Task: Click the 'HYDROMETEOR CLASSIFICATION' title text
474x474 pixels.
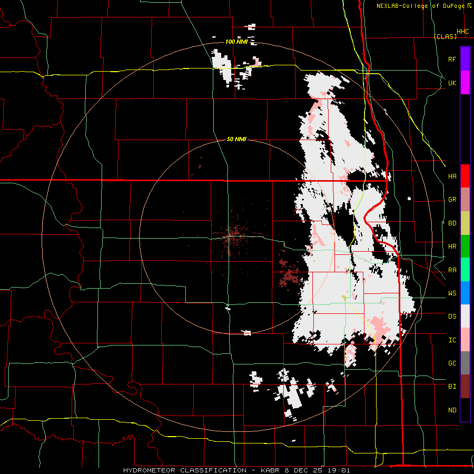Action: (185, 470)
